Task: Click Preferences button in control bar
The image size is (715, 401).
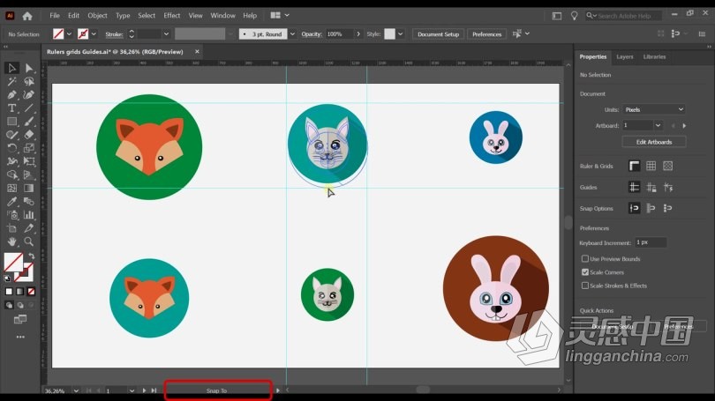Action: [486, 34]
